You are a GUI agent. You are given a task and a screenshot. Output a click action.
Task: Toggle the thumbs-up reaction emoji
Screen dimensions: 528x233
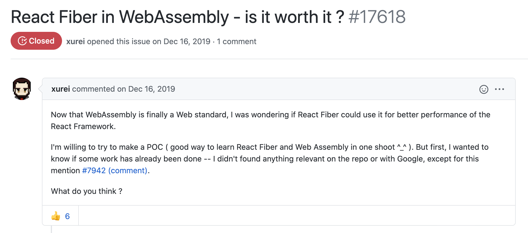click(x=56, y=216)
